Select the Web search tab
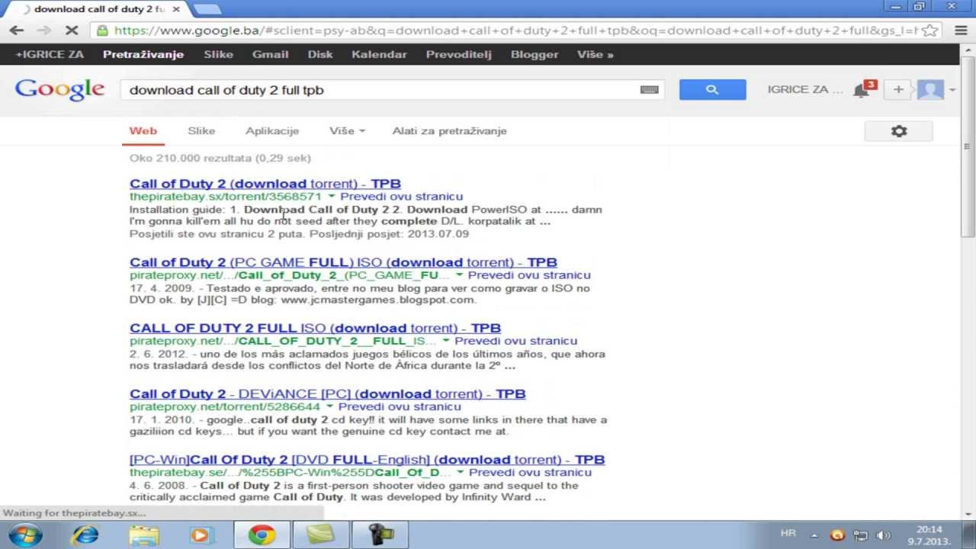976x549 pixels. coord(143,131)
